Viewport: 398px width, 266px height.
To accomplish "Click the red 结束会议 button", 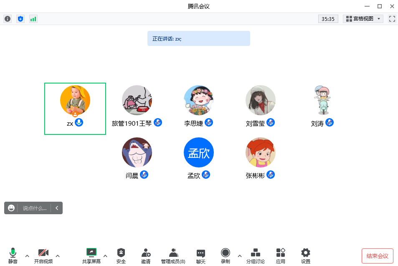I will pyautogui.click(x=378, y=256).
